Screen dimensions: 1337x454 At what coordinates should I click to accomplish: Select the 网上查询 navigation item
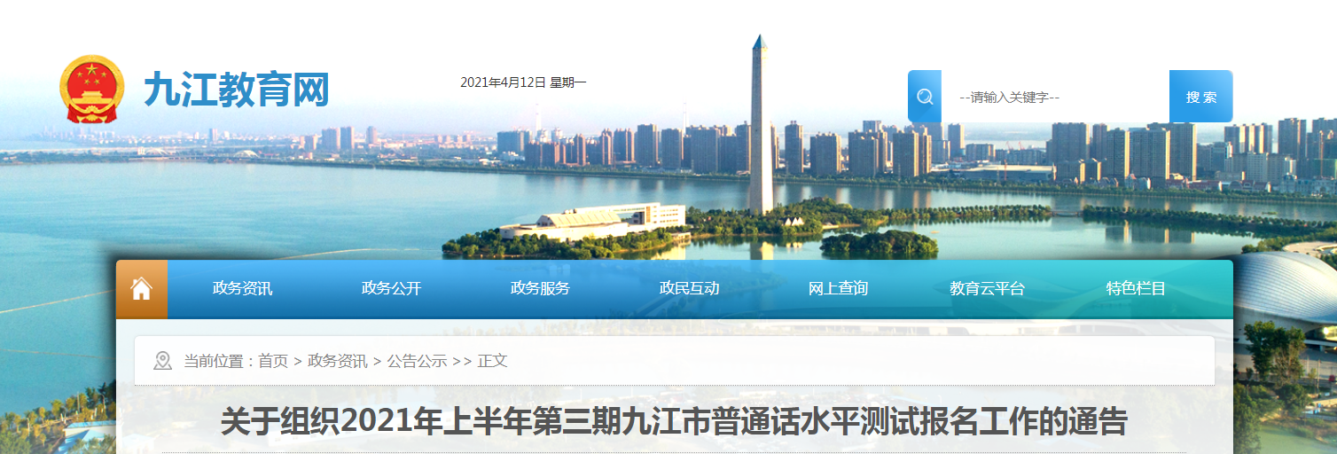(x=838, y=289)
